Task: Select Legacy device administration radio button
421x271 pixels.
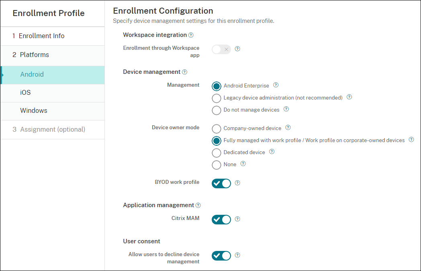Action: point(217,98)
